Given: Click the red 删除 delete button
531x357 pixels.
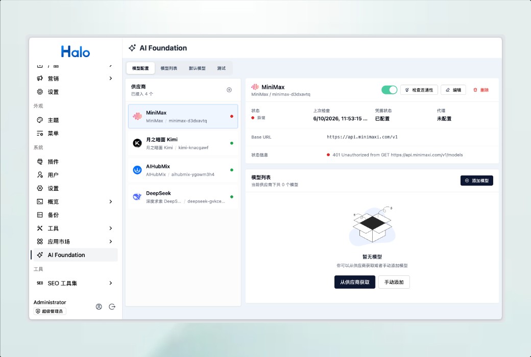Looking at the screenshot, I should 481,90.
